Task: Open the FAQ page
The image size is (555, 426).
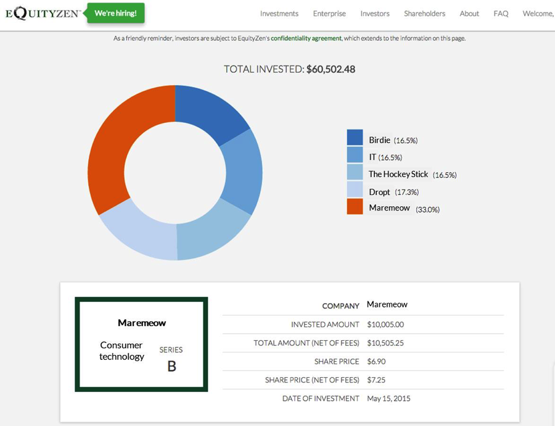Action: 501,14
